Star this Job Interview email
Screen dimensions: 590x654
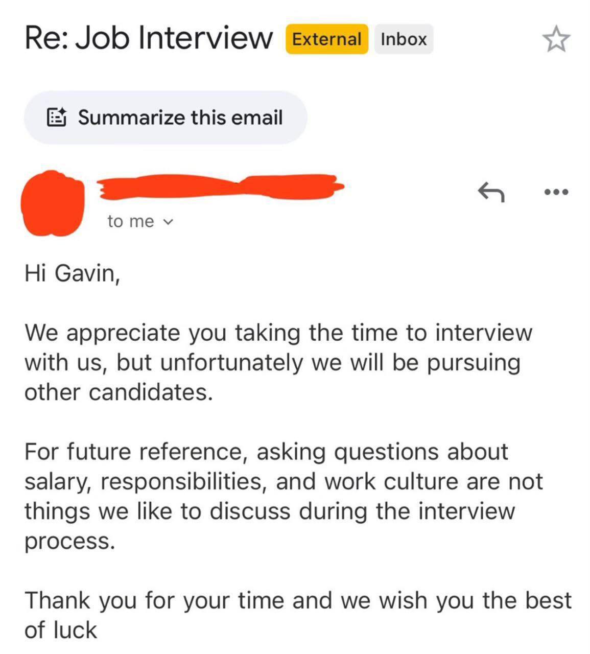556,40
